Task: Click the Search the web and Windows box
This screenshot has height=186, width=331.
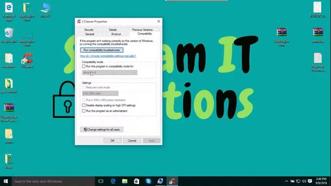Action: pyautogui.click(x=53, y=181)
